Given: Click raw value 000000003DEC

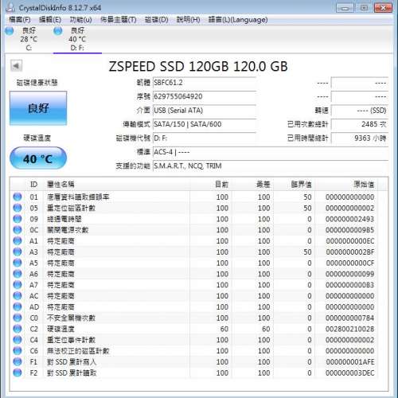Looking at the screenshot, I should (x=349, y=373).
